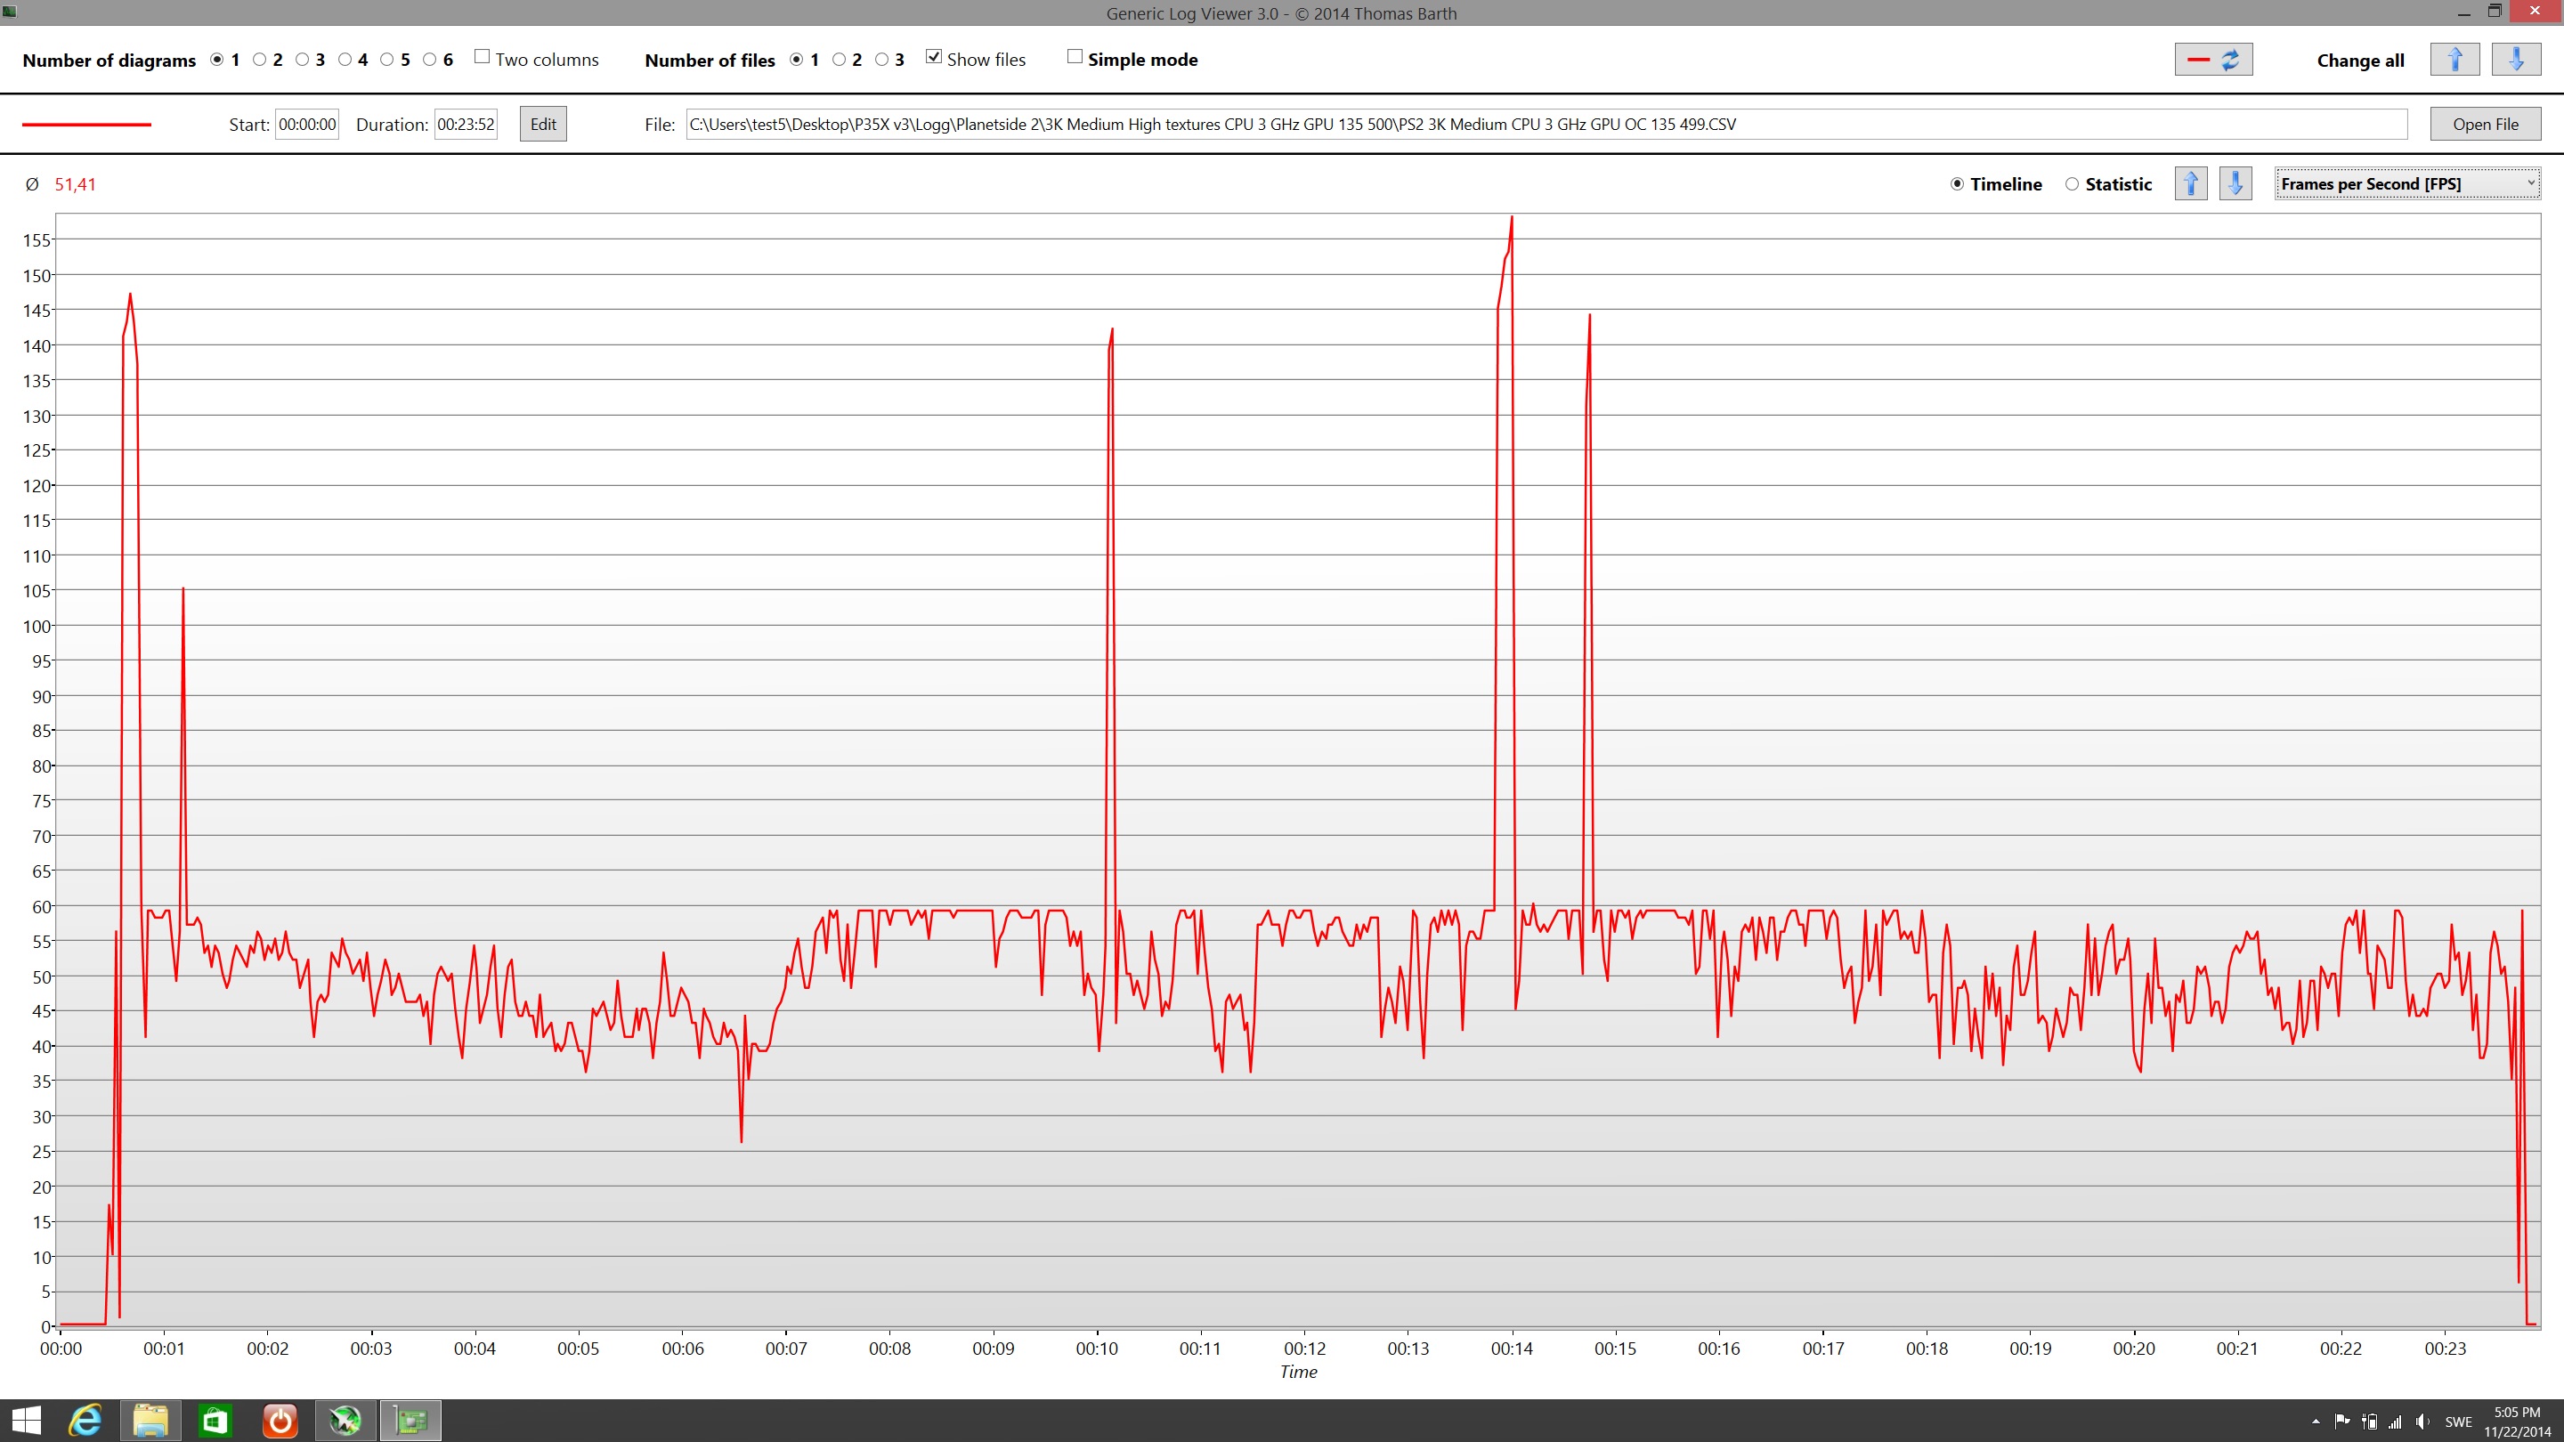Image resolution: width=2564 pixels, height=1442 pixels.
Task: Show hidden tray icons arrow
Action: [2315, 1422]
